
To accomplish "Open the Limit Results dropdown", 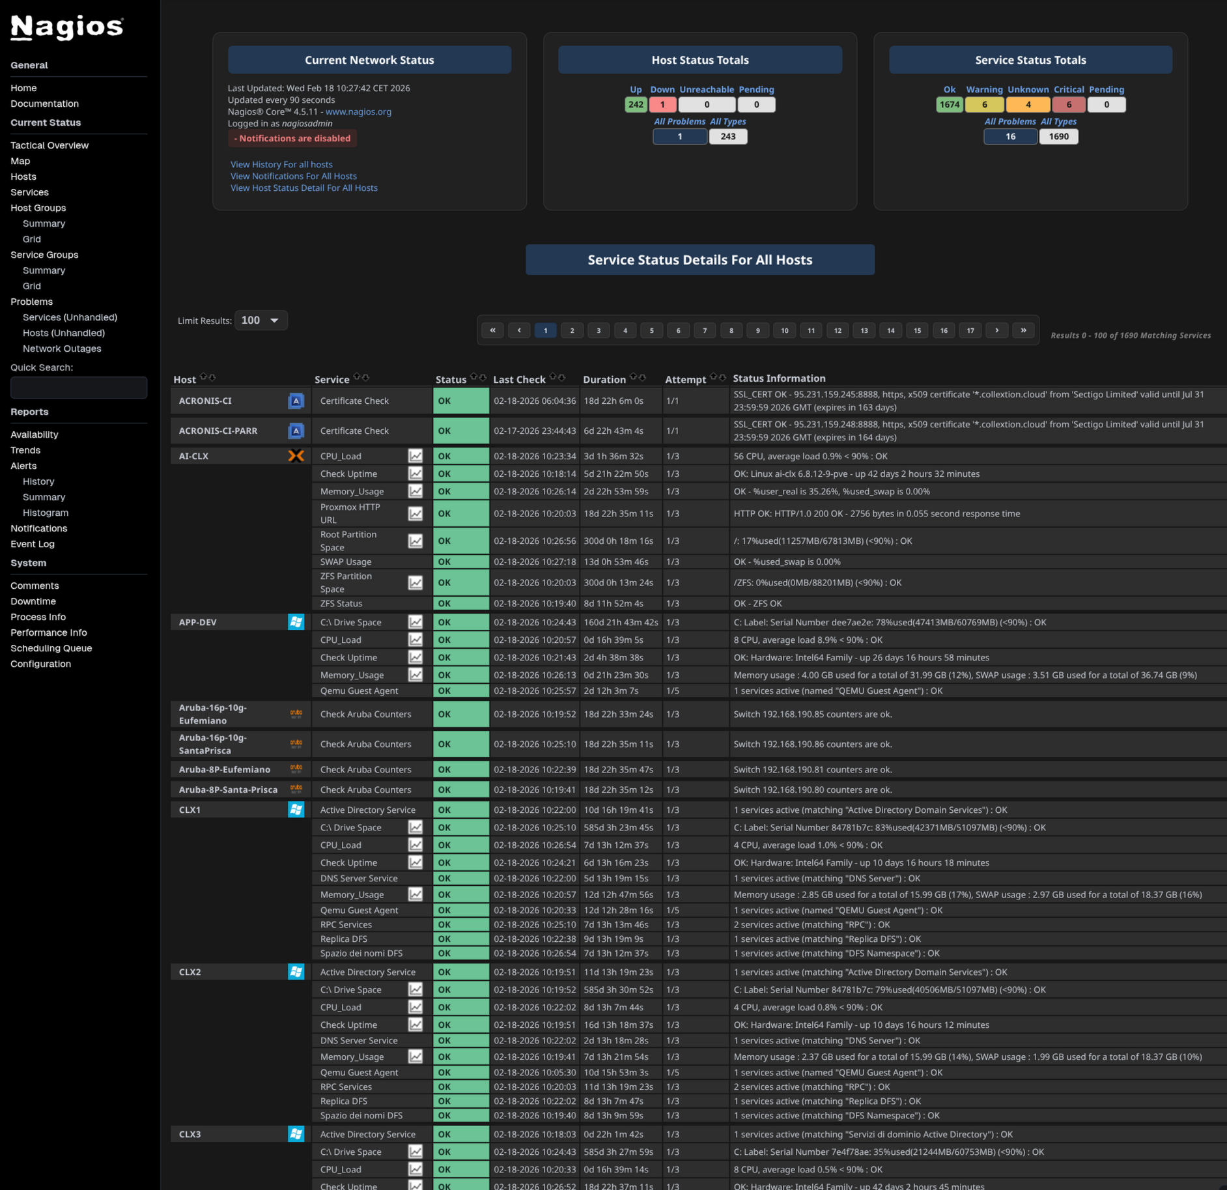I will pyautogui.click(x=261, y=320).
